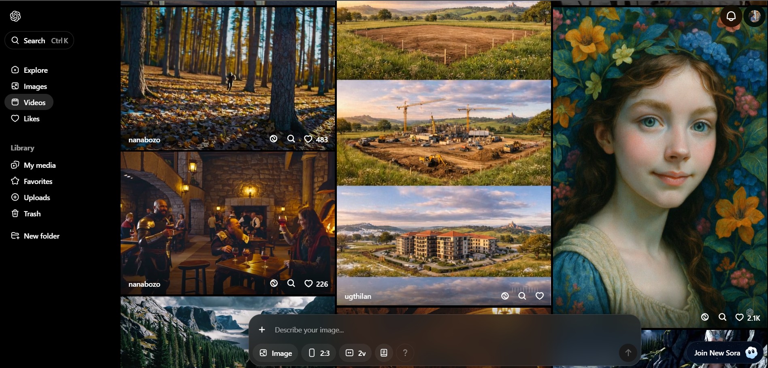768x368 pixels.
Task: Like the tavern video with 226 likes
Action: click(308, 284)
